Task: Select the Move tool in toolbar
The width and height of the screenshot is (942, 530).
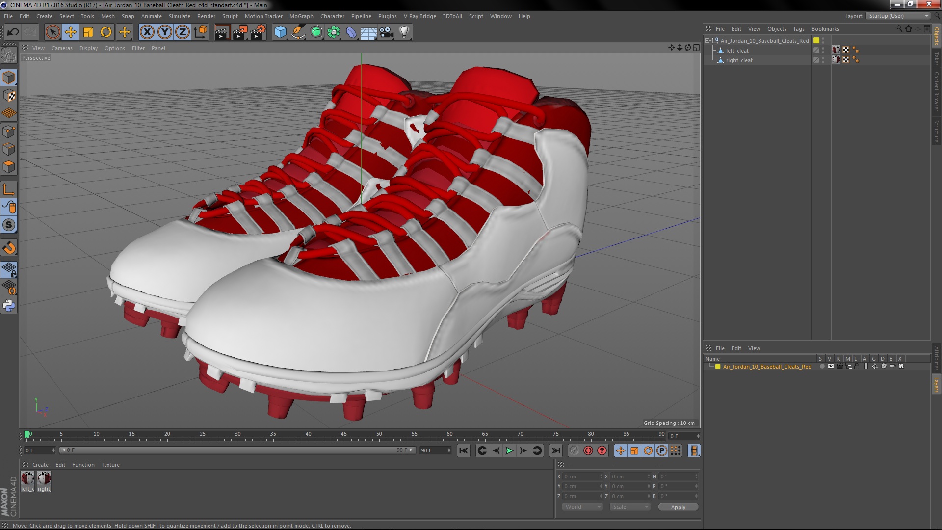Action: click(70, 32)
